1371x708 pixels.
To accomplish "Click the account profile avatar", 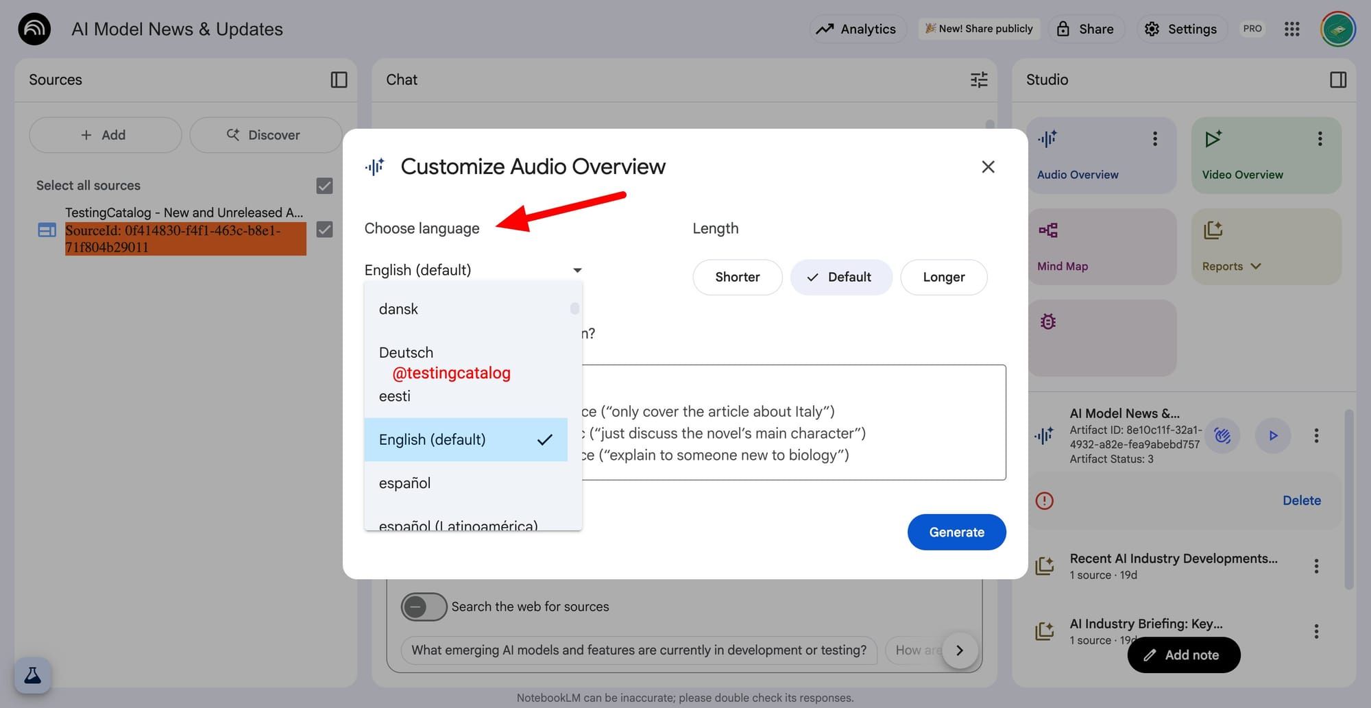I will (1338, 29).
